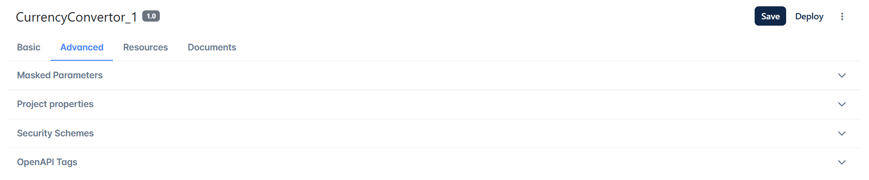This screenshot has height=180, width=869.
Task: Save the CurrencyConvertor_1 project
Action: click(x=770, y=16)
